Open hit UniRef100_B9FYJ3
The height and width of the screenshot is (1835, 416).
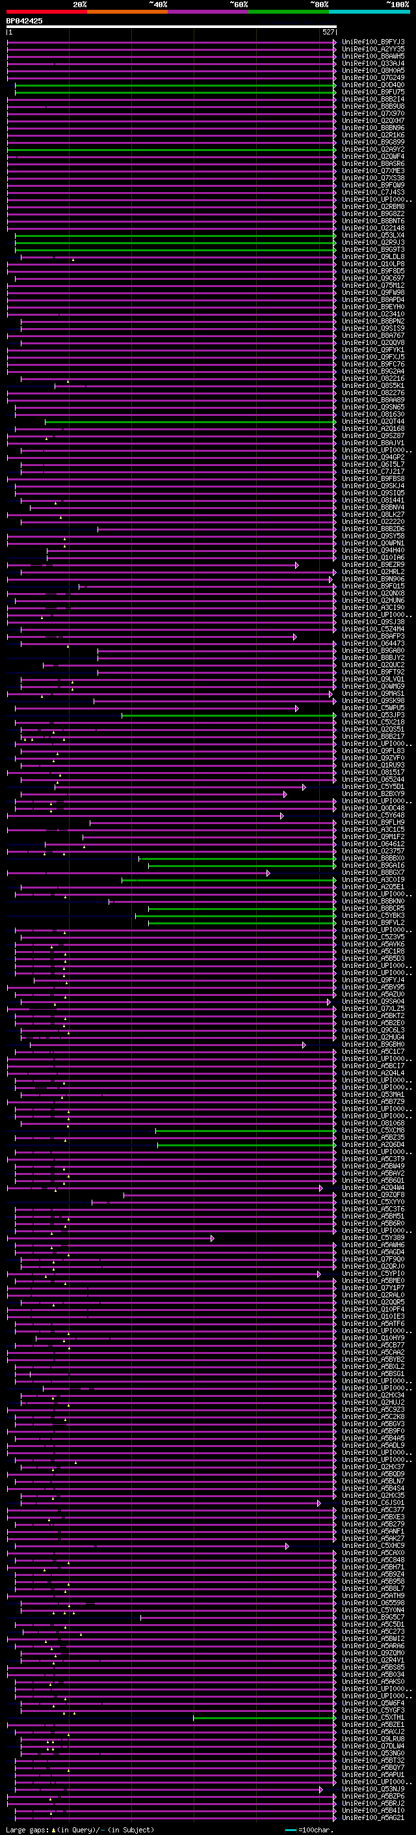(x=373, y=42)
